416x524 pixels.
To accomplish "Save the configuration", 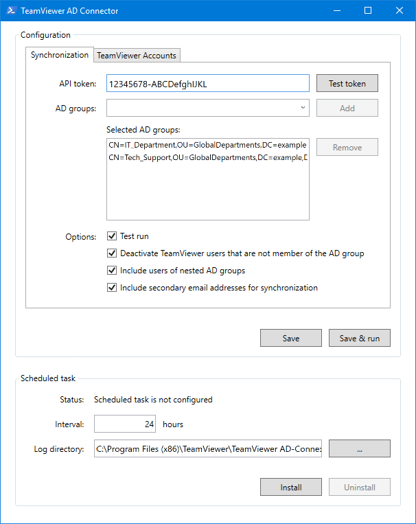I will pyautogui.click(x=291, y=338).
